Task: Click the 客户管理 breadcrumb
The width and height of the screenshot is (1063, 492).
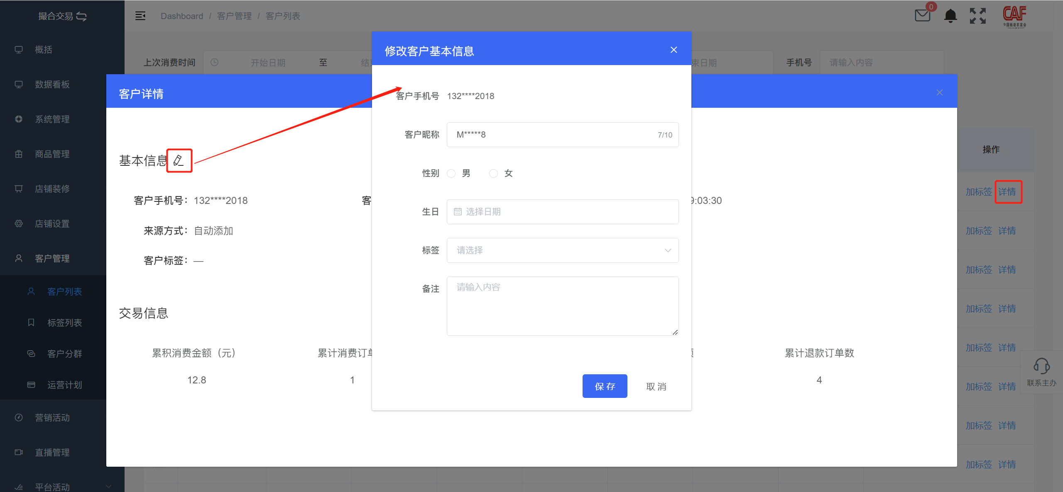Action: click(x=234, y=16)
